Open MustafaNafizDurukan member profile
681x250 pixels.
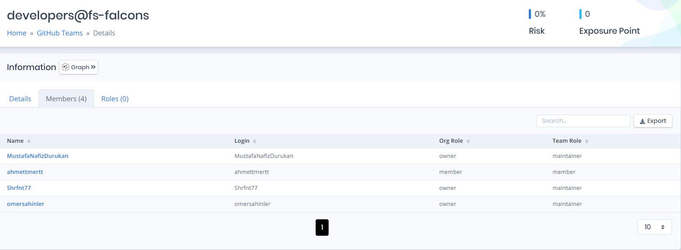(x=38, y=156)
